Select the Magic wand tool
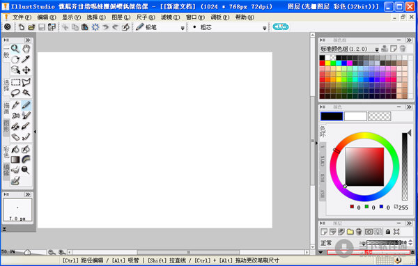Screen dimensions: 418x266 pyautogui.click(x=26, y=93)
